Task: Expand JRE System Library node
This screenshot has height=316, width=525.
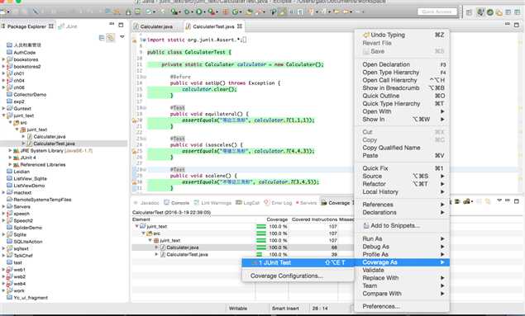Action: coord(10,151)
